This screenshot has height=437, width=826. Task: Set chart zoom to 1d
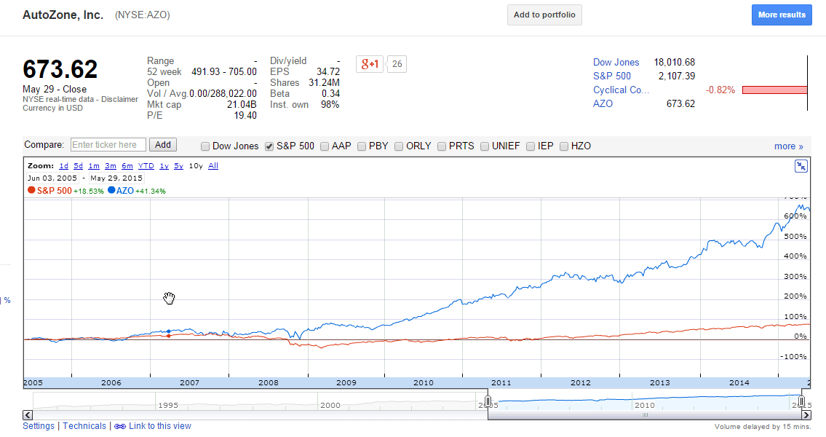point(64,166)
